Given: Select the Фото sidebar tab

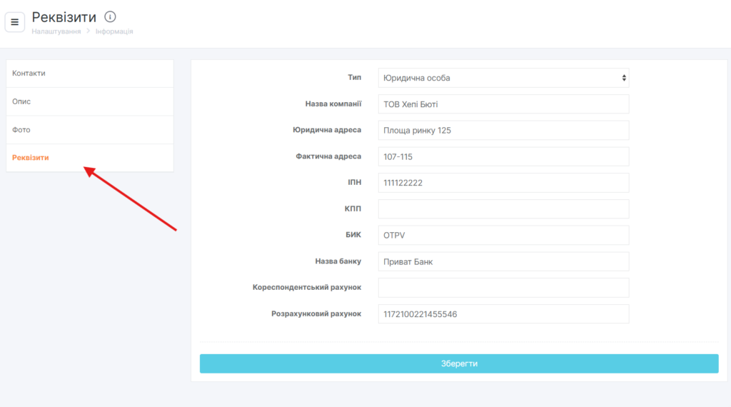Looking at the screenshot, I should click(x=90, y=130).
